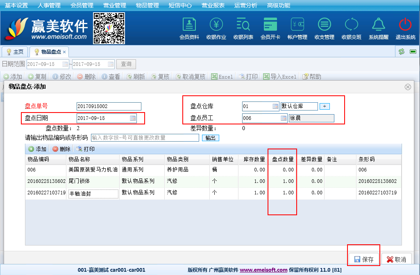
Task: Click www.emeisoft.com footer link
Action: click(x=263, y=270)
